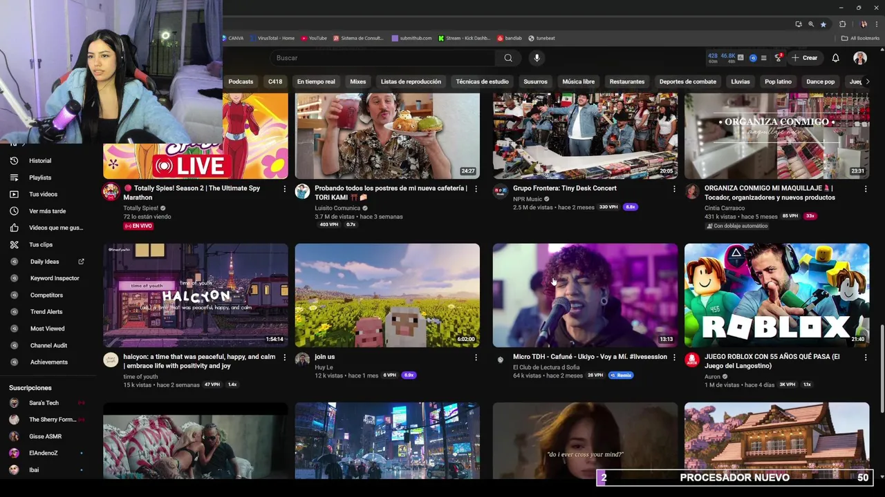Viewport: 885px width, 497px height.
Task: Open more options for Totally Spies video
Action: (x=284, y=188)
